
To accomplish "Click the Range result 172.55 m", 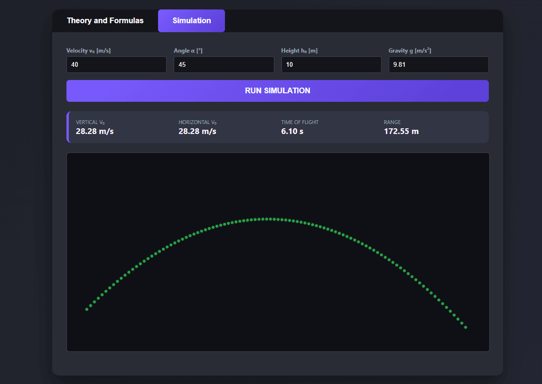I will tap(401, 131).
